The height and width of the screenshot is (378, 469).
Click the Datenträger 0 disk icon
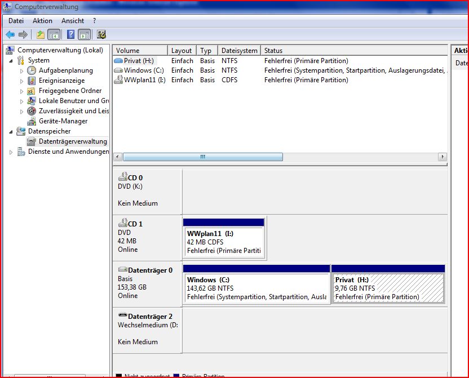[123, 269]
